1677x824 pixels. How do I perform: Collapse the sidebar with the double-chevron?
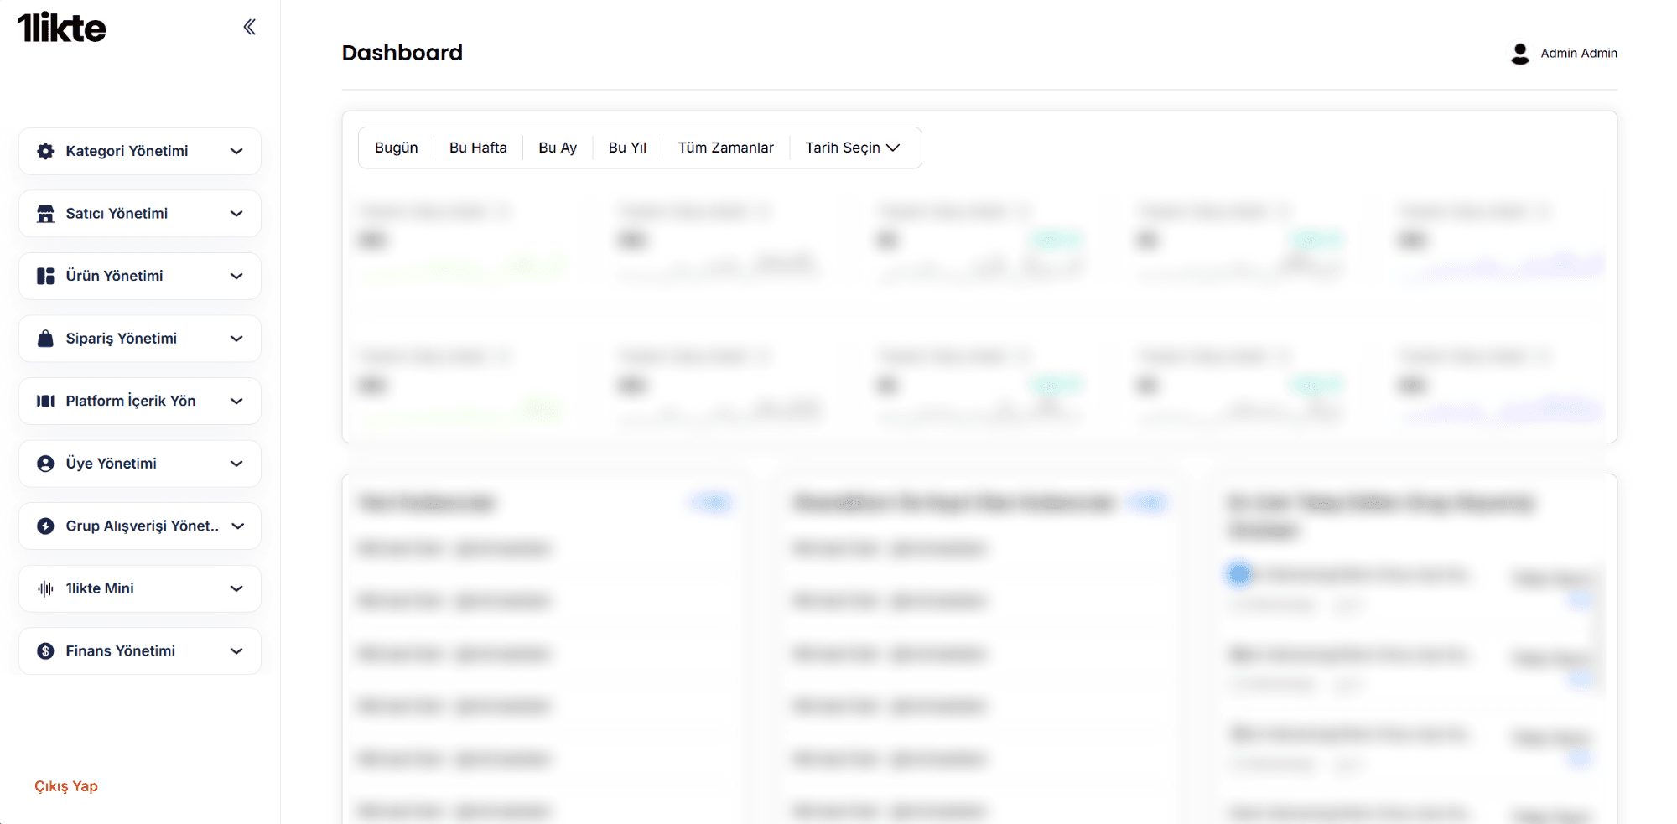[248, 26]
